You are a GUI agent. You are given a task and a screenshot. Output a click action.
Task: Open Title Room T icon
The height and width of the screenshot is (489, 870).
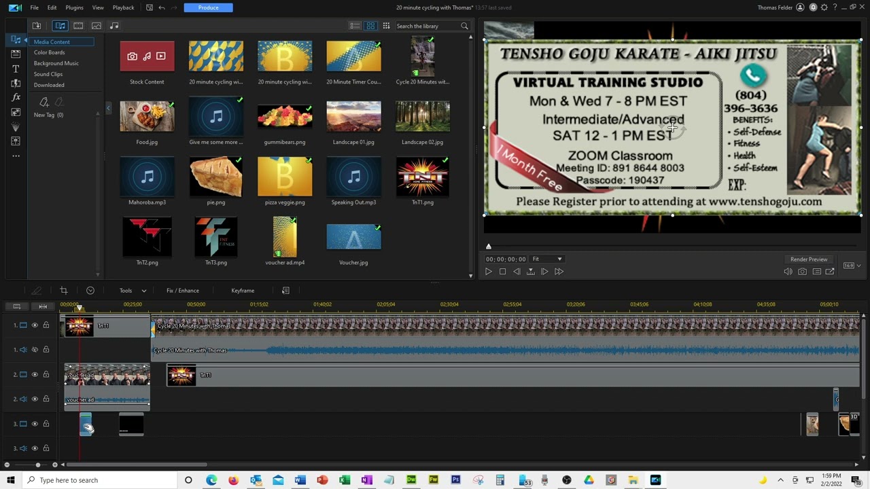(16, 69)
